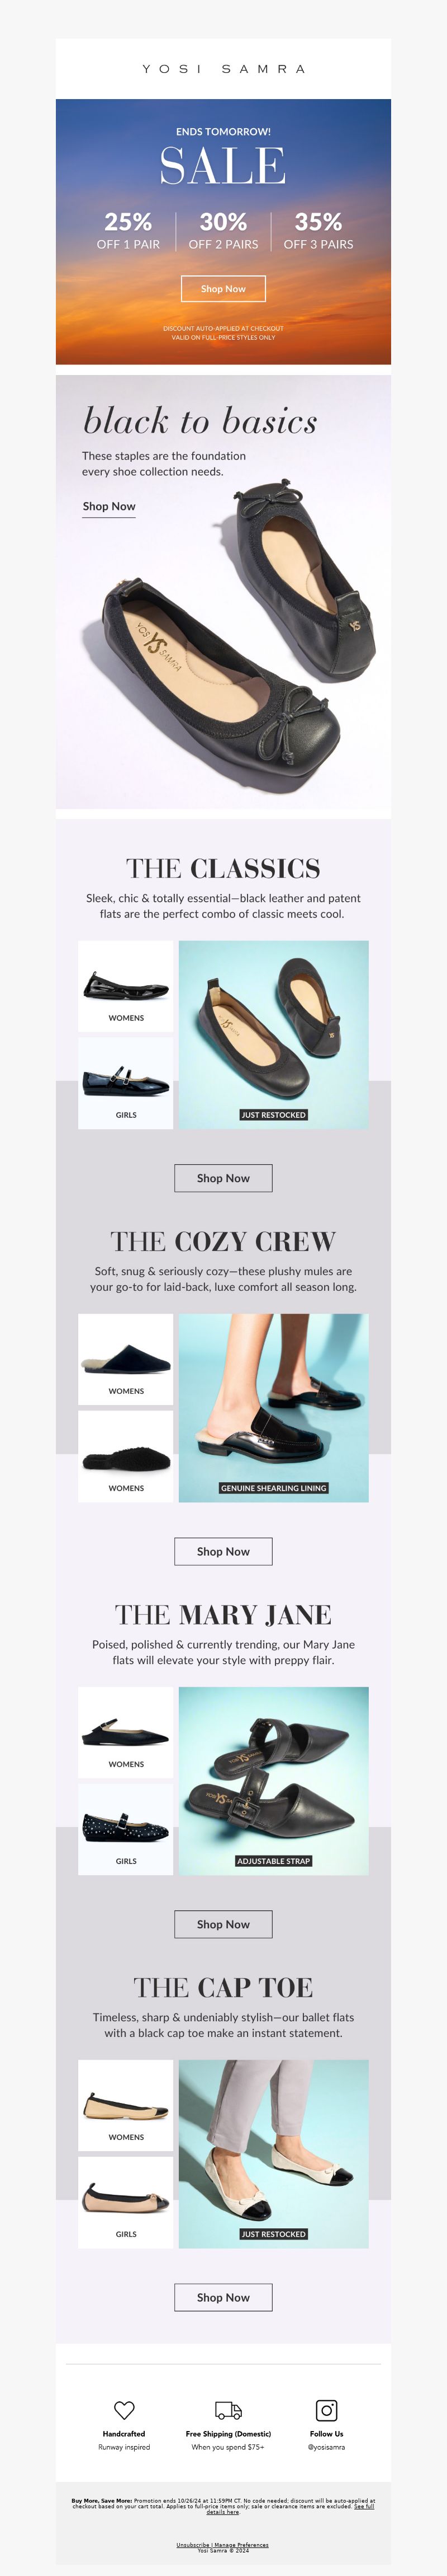Click Shop Now below The Classics

click(x=223, y=1178)
